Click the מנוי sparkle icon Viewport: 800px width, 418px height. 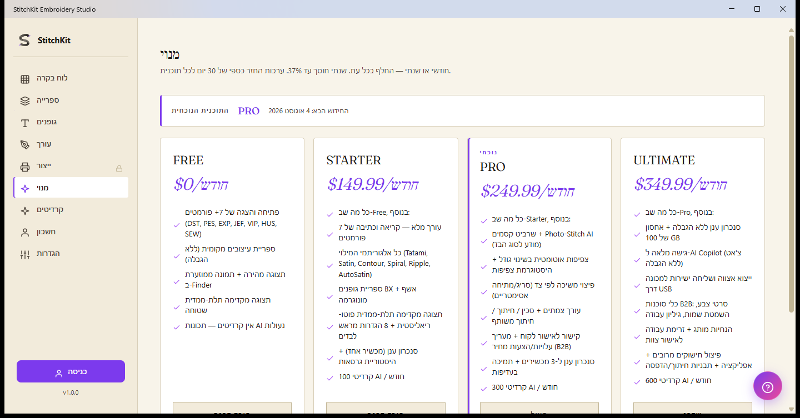coord(24,189)
